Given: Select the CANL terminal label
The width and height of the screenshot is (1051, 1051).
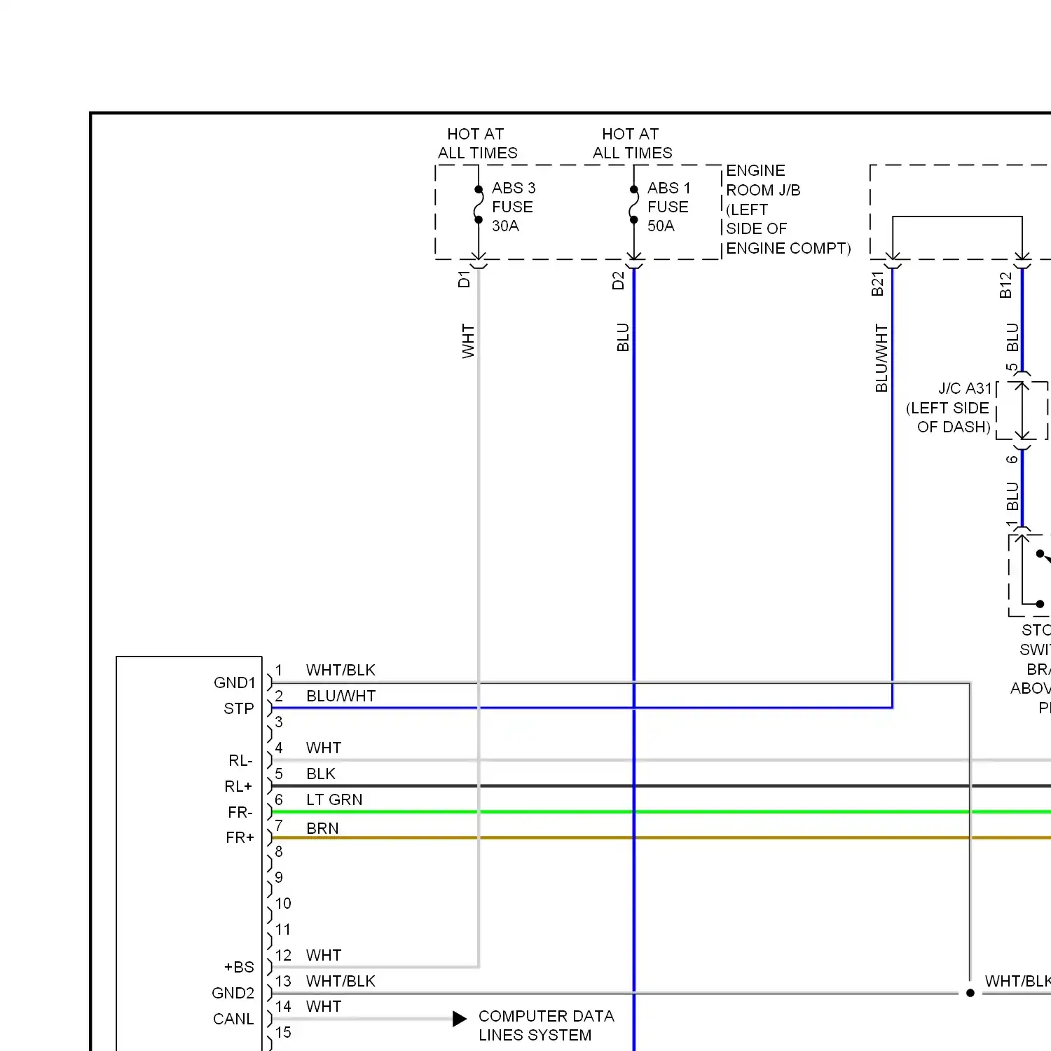Looking at the screenshot, I should pos(233,1019).
